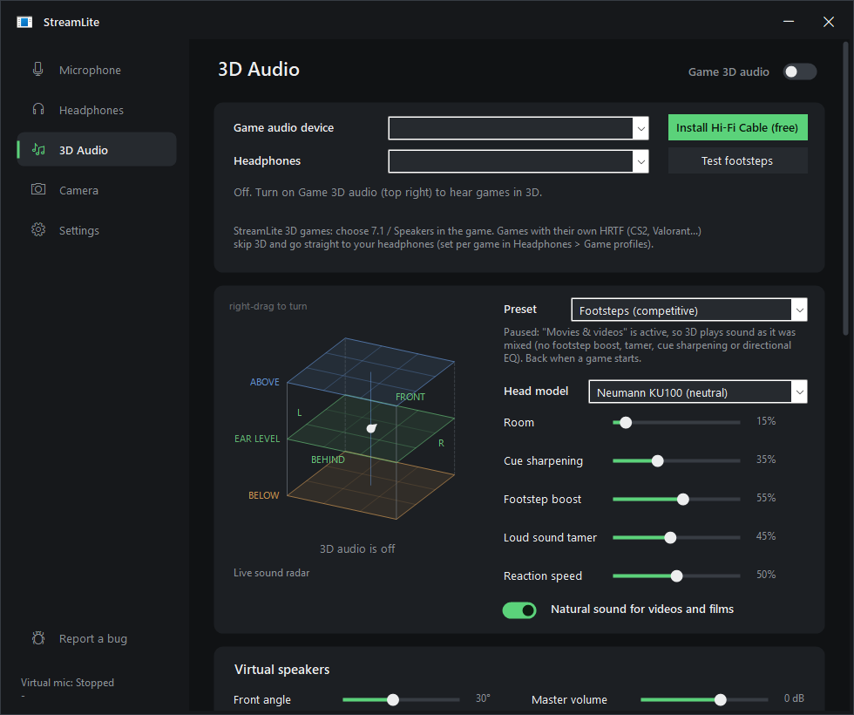Open the Settings page
854x715 pixels.
97,230
